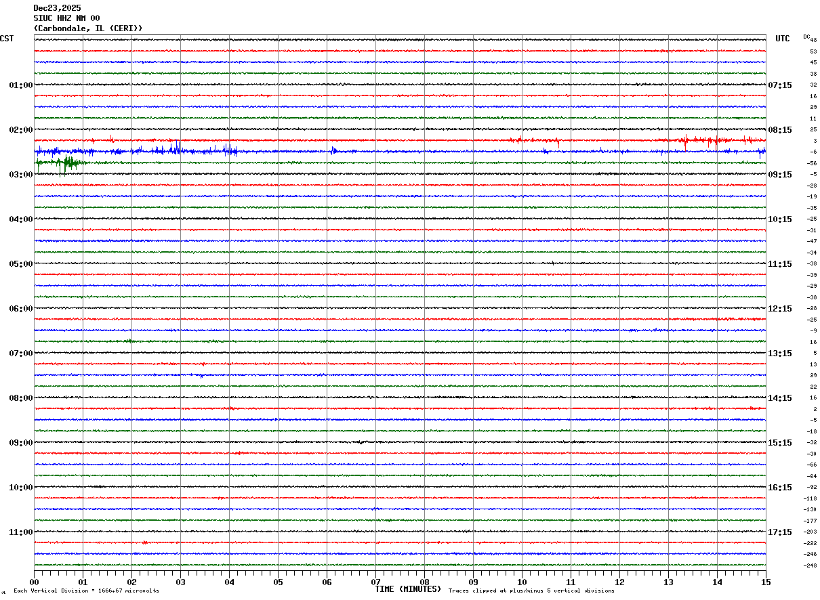Click minute 15 on the bottom time axis

click(766, 582)
